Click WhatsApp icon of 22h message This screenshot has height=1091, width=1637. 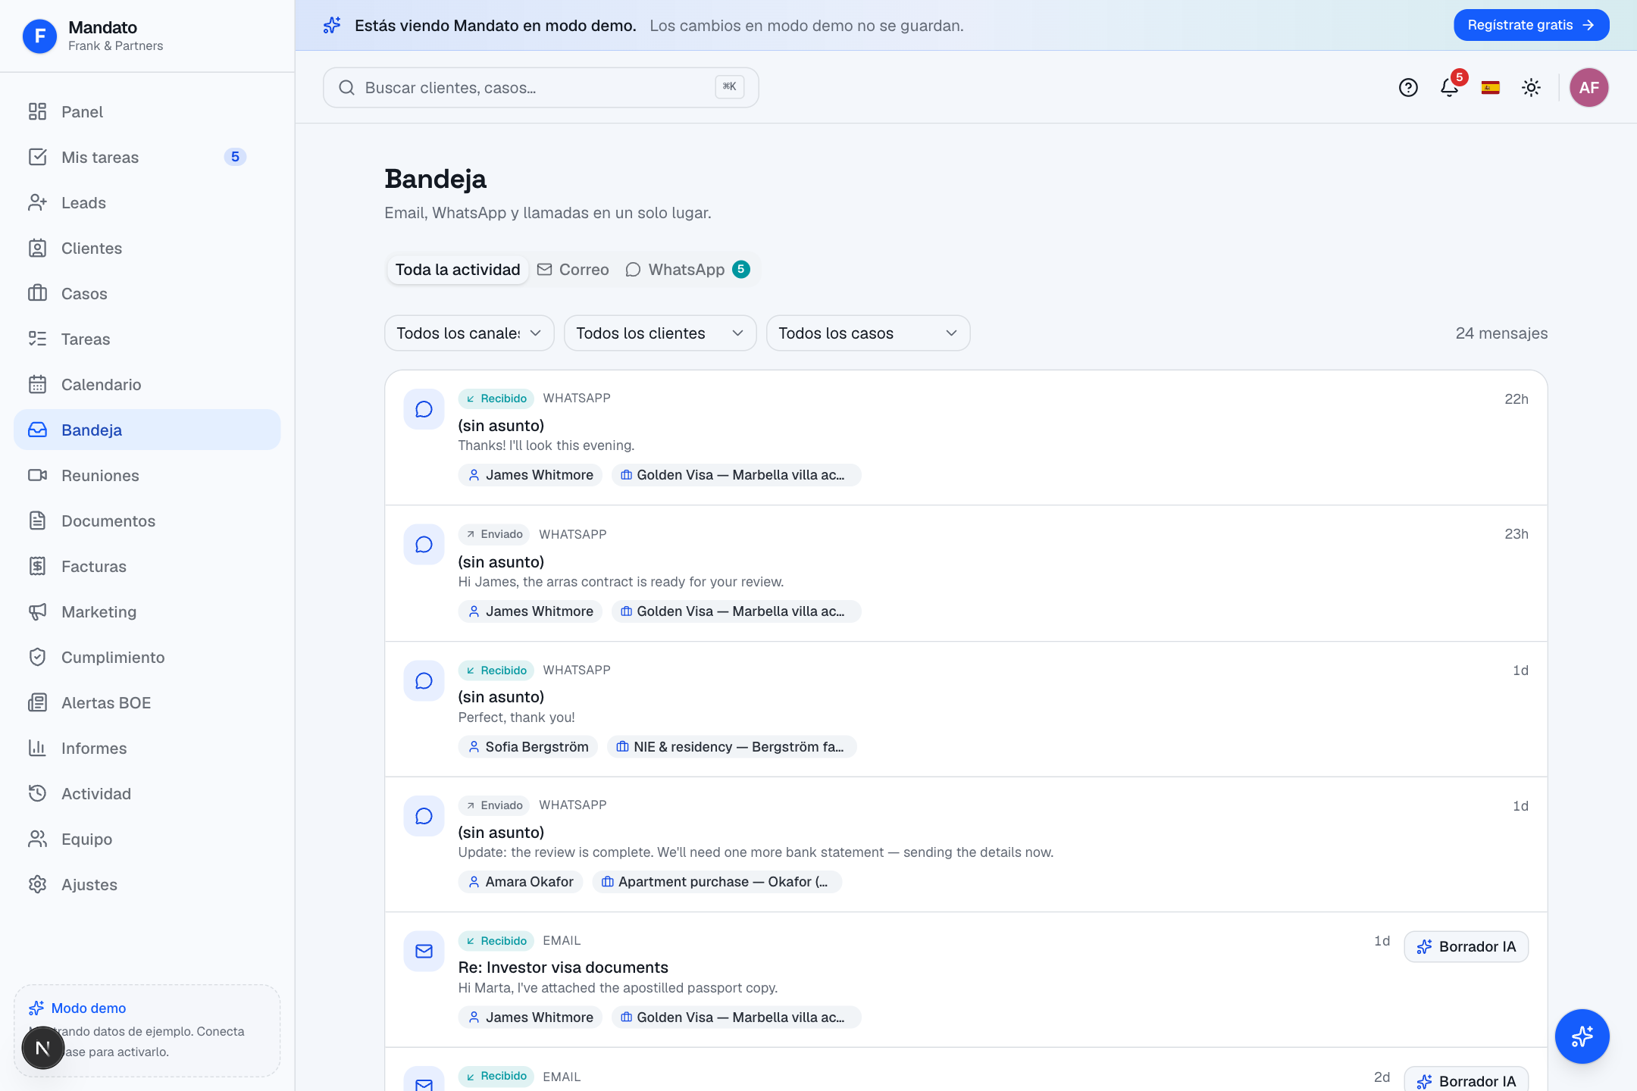click(x=424, y=410)
